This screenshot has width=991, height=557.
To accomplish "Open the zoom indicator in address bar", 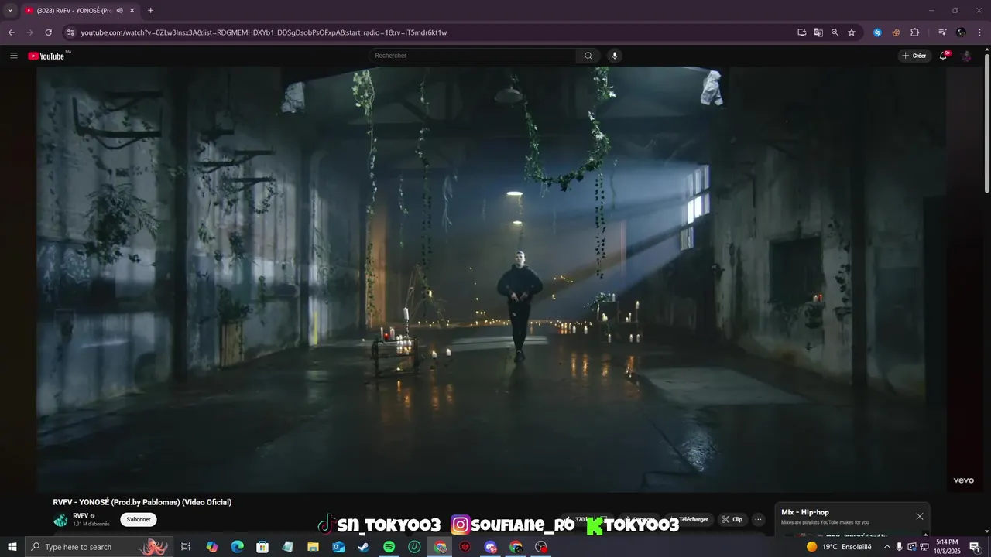I will (x=835, y=32).
